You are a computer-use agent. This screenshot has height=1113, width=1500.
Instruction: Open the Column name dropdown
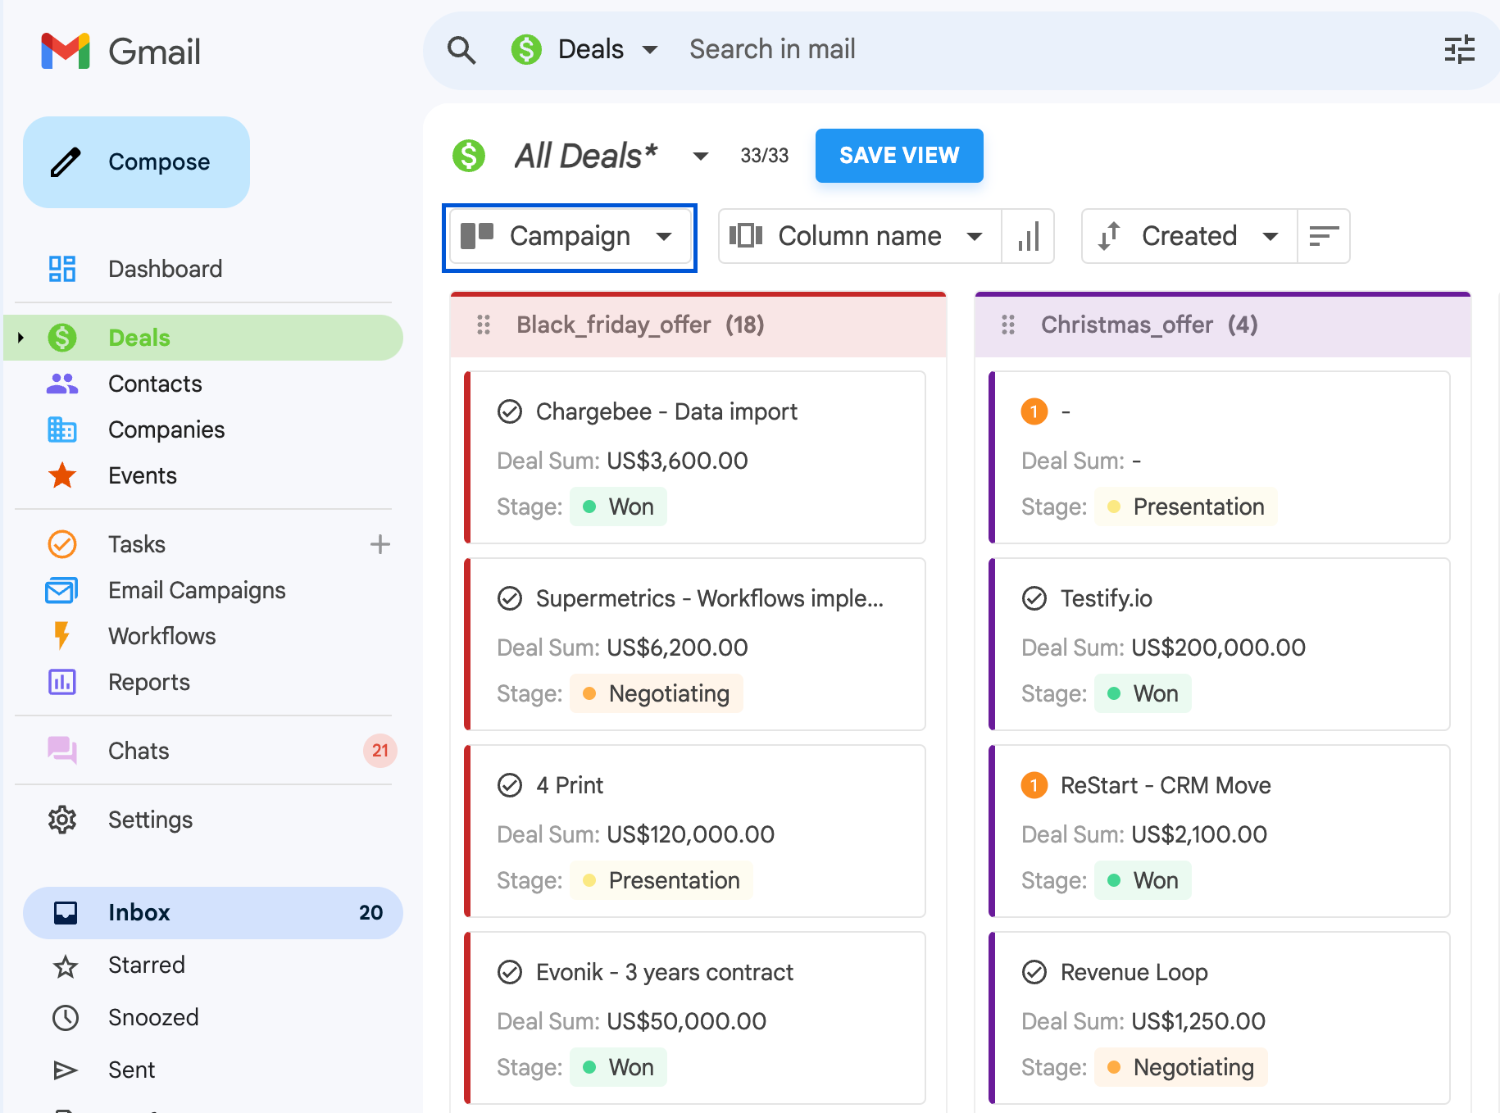coord(859,236)
